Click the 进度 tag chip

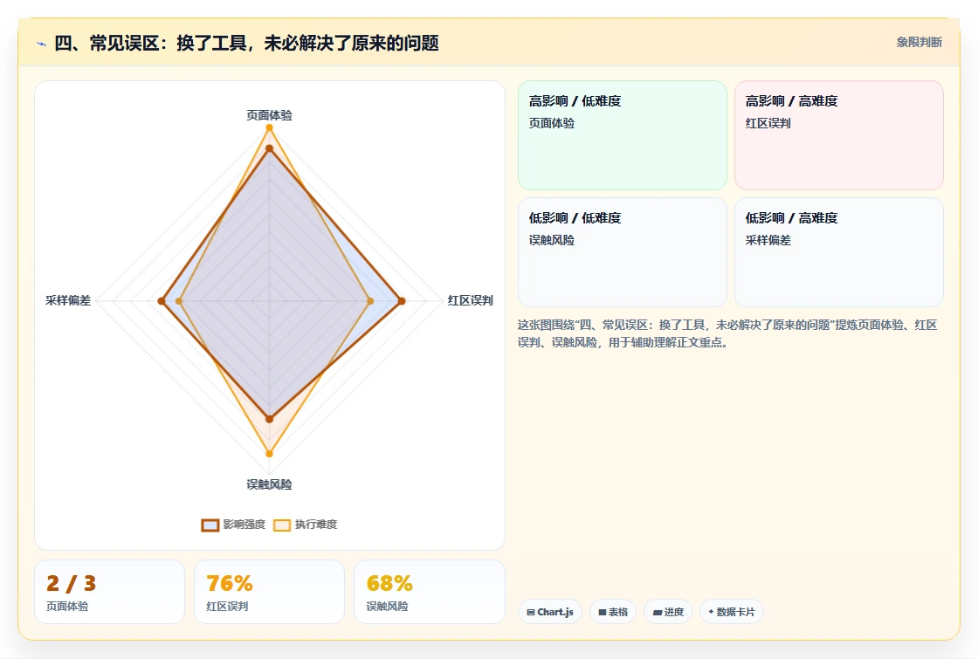[668, 612]
